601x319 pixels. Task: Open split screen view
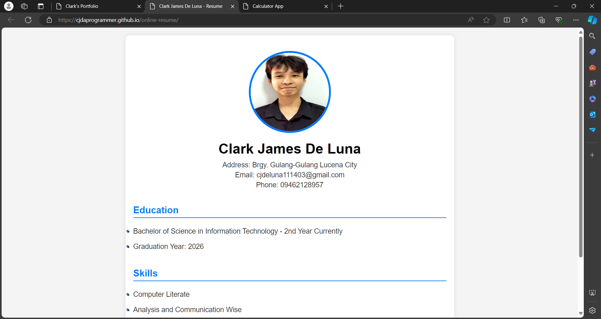pos(507,20)
